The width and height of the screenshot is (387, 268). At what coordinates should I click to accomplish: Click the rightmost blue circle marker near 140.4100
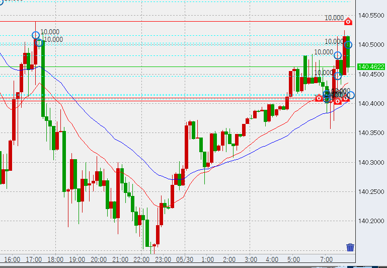click(351, 95)
